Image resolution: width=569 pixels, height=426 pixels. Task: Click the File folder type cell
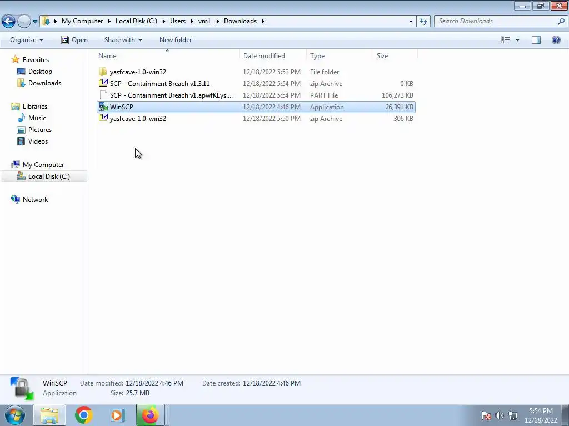325,72
